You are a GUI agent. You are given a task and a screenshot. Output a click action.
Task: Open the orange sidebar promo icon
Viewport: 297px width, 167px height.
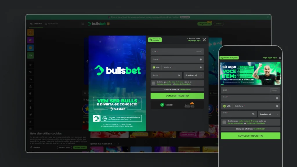point(30,32)
